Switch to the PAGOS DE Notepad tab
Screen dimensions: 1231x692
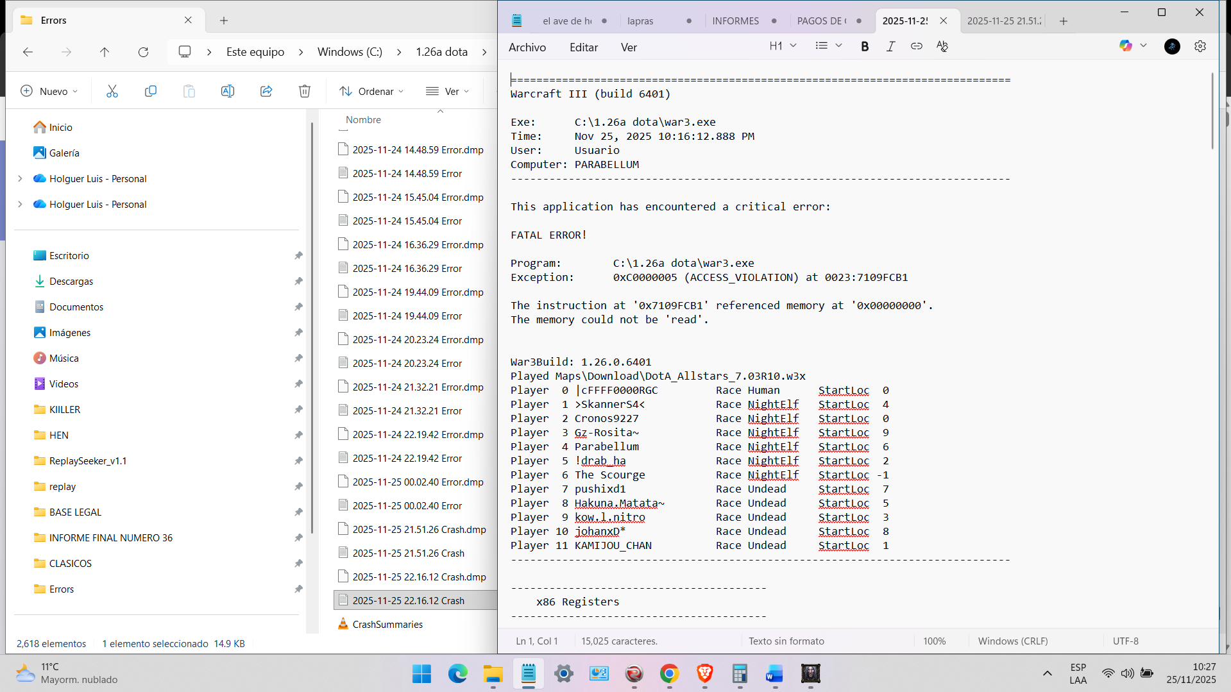click(x=829, y=21)
